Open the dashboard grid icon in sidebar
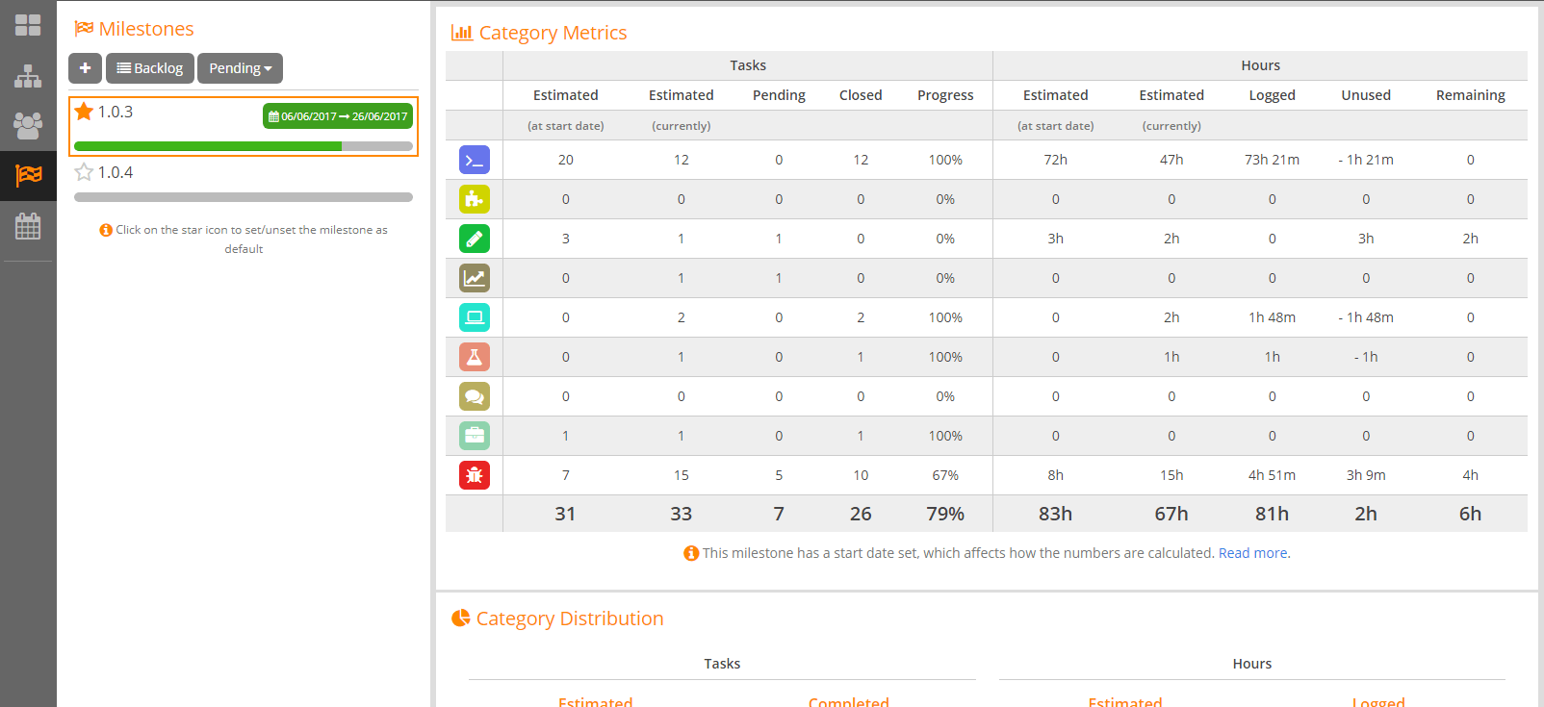Viewport: 1544px width, 707px height. pos(28,25)
